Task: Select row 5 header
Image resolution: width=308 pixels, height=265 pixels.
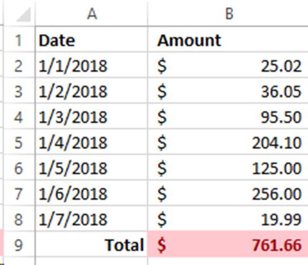Action: click(x=19, y=142)
